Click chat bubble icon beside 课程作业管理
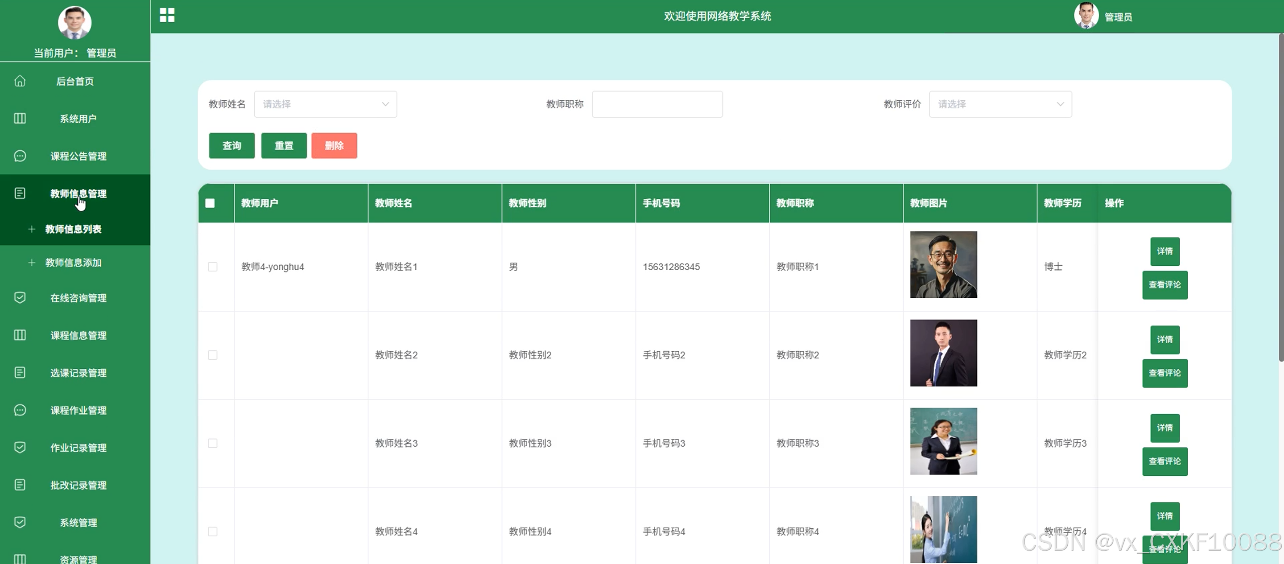1284x564 pixels. coord(20,410)
